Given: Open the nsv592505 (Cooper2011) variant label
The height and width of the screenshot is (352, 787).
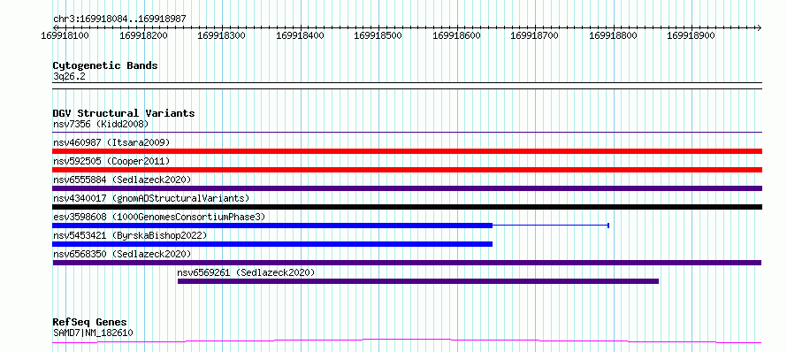Looking at the screenshot, I should tap(111, 161).
